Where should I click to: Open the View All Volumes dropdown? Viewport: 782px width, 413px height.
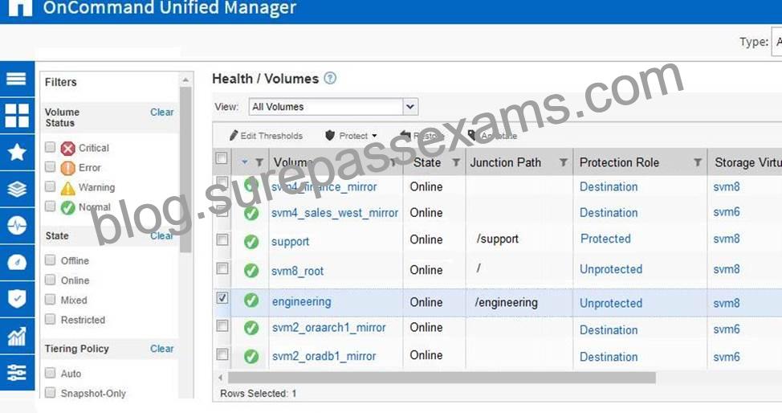point(333,106)
